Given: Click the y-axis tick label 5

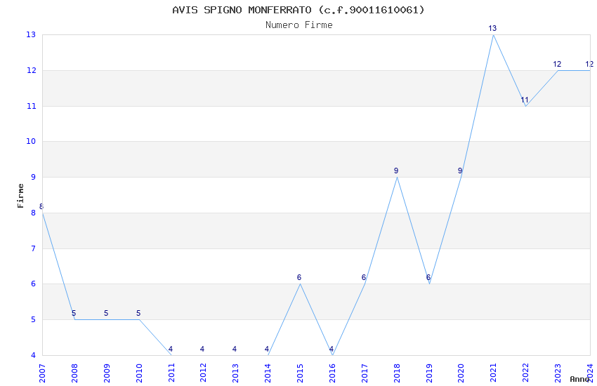Looking at the screenshot, I should 34,320.
